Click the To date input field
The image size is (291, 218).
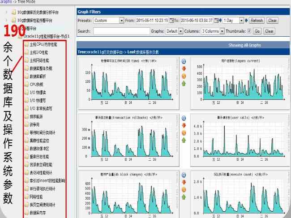pyautogui.click(x=197, y=21)
